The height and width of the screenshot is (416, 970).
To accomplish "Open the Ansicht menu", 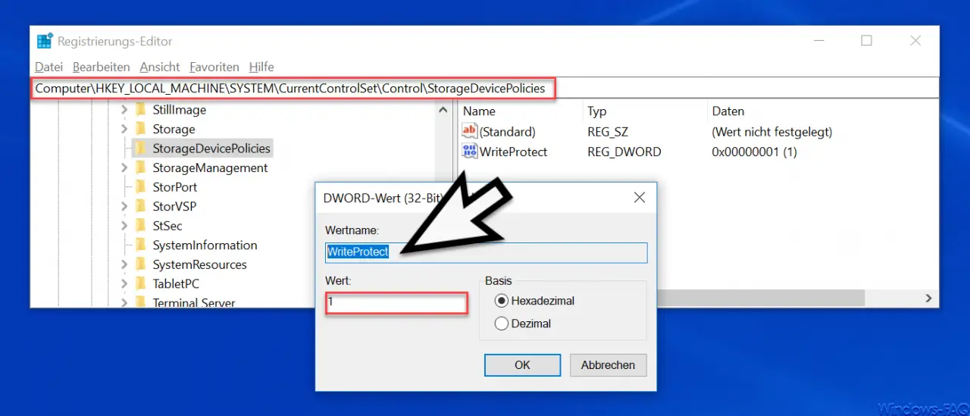I will (160, 67).
